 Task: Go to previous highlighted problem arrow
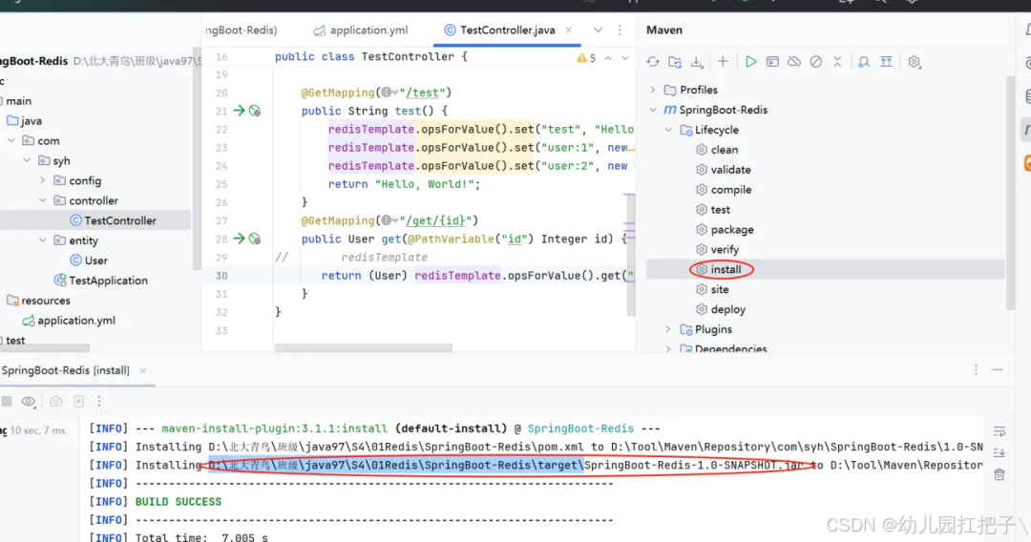click(x=608, y=58)
